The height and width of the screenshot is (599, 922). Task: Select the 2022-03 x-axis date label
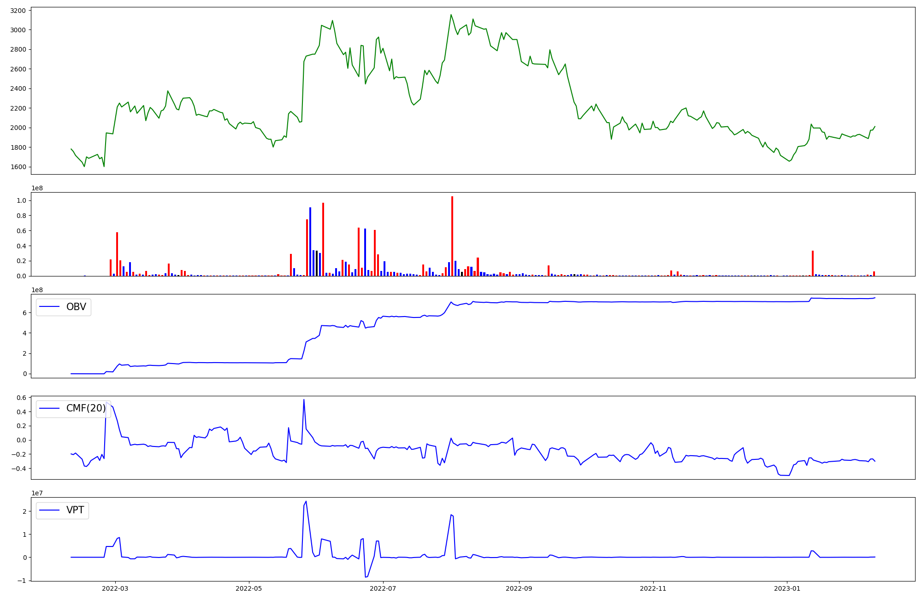pyautogui.click(x=115, y=588)
